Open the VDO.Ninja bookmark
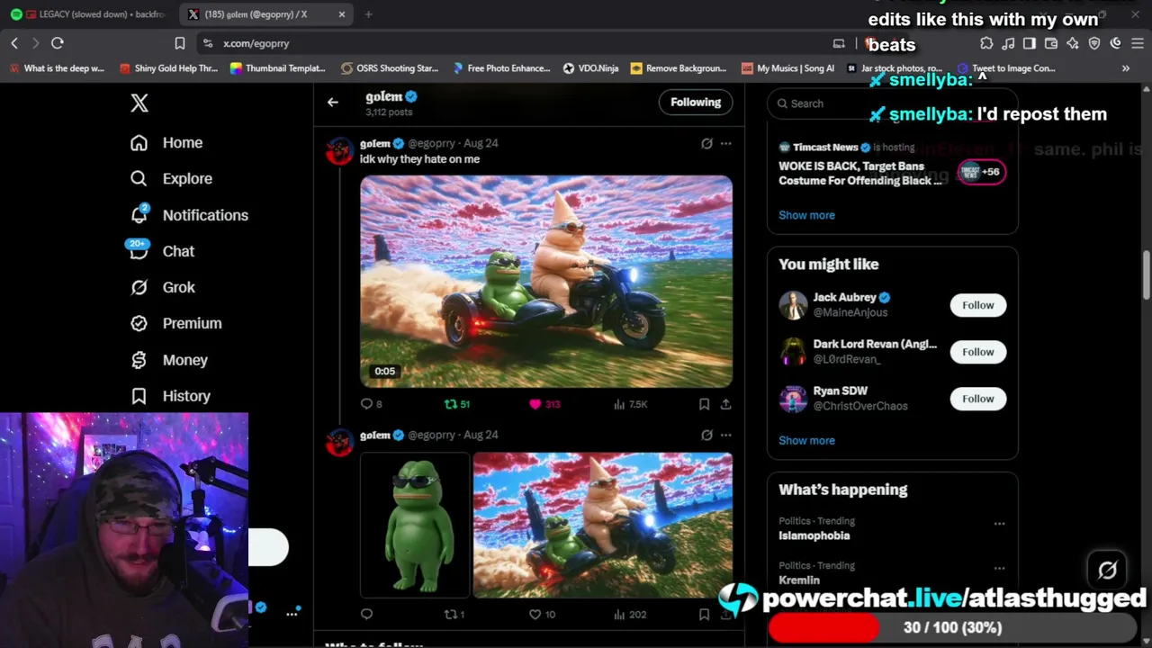This screenshot has width=1152, height=648. click(x=590, y=68)
